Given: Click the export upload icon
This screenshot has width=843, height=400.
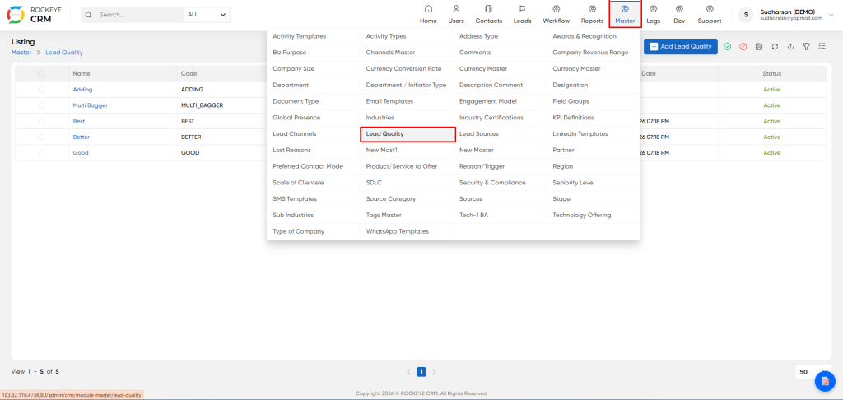Looking at the screenshot, I should [x=790, y=47].
